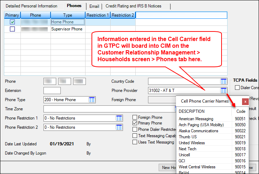Click the first phone area code box
259x174 pixels.
pos(50,81)
